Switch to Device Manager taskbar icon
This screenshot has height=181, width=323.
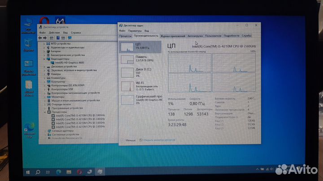90,172
